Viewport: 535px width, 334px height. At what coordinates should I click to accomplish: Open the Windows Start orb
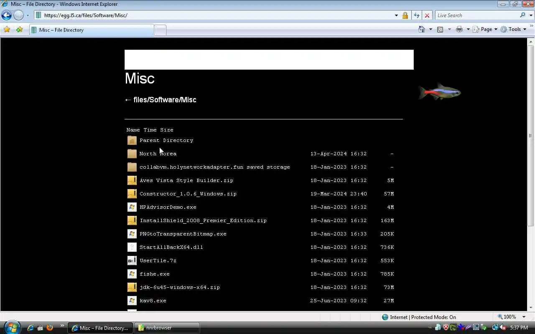tap(11, 327)
